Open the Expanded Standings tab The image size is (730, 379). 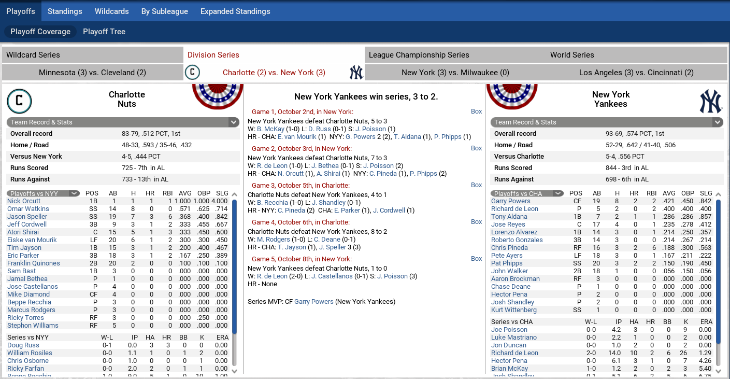(235, 11)
